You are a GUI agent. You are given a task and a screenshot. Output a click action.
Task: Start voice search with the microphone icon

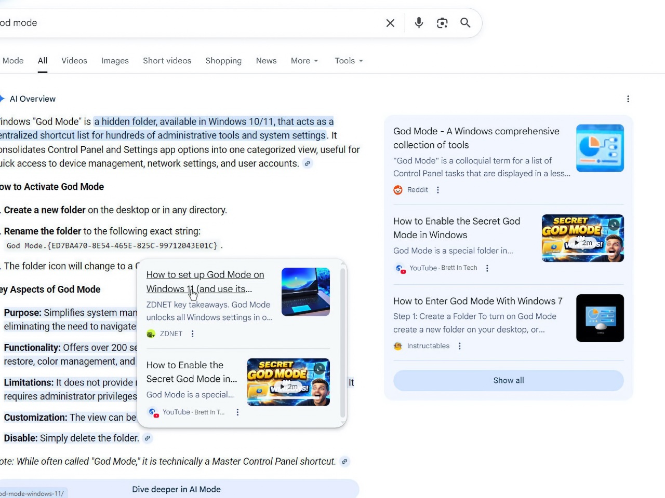click(x=419, y=23)
